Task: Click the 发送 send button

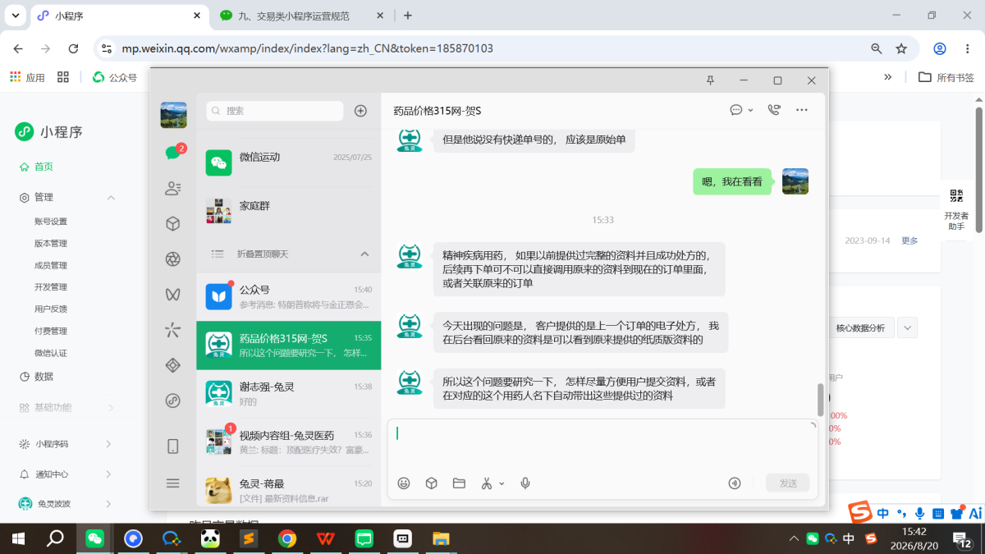Action: (x=788, y=483)
